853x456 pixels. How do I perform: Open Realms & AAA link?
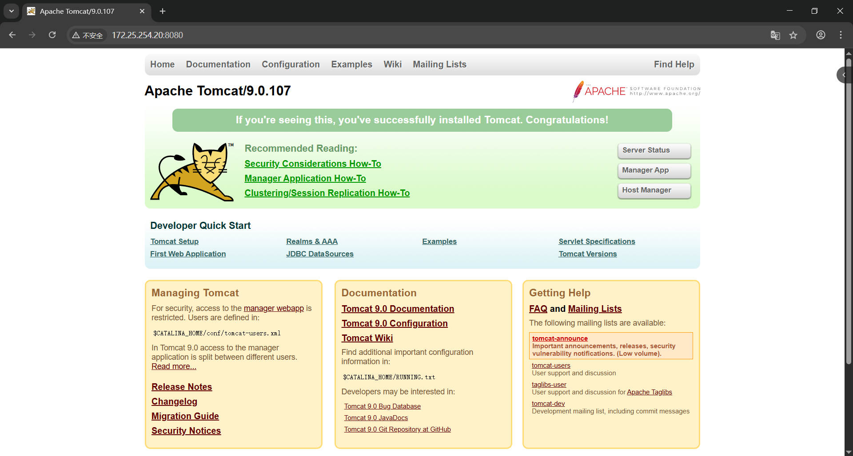[x=312, y=241]
